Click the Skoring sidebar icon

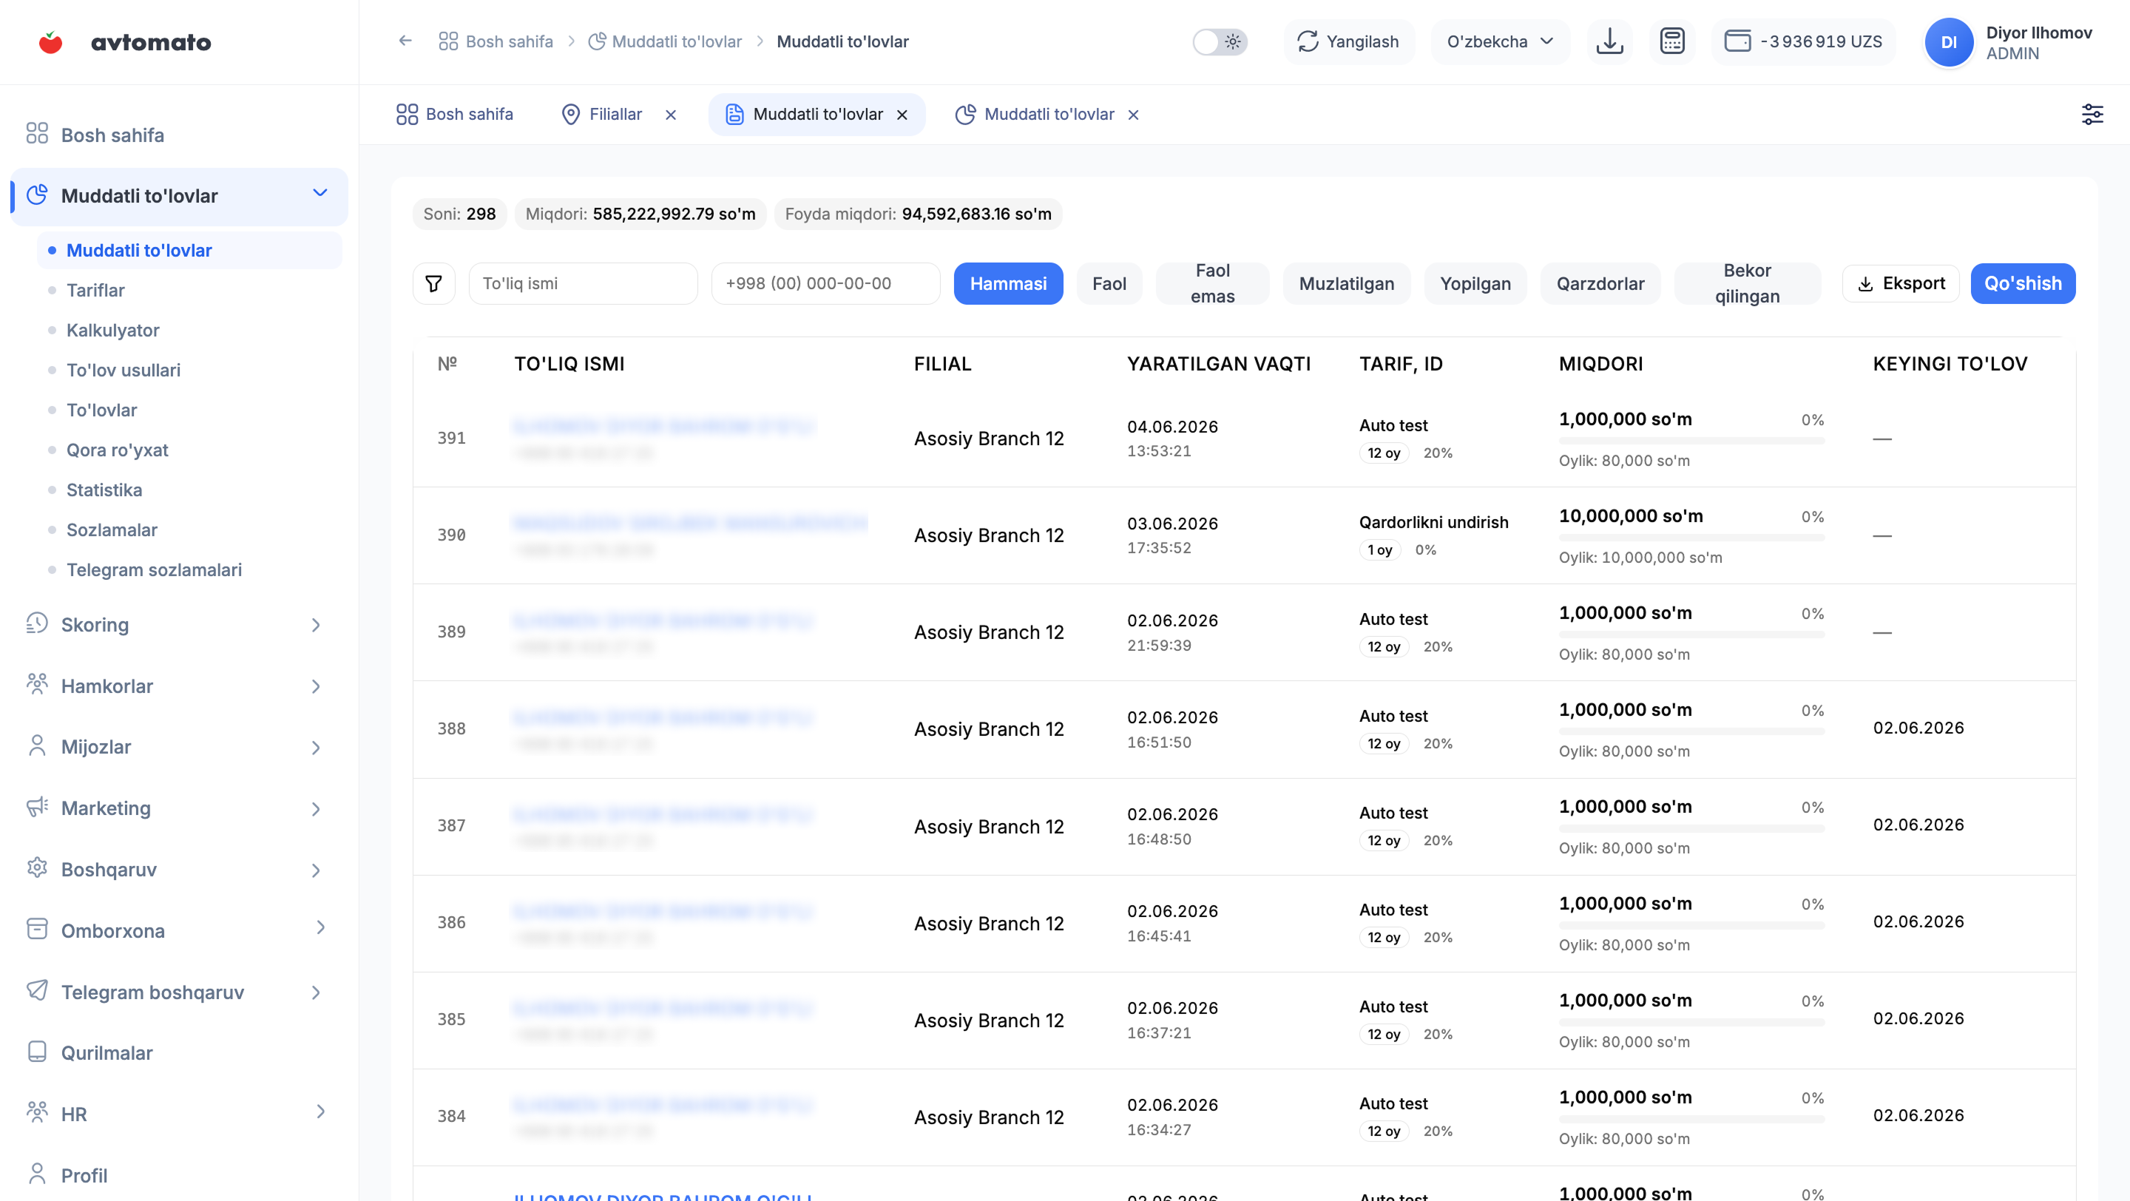(37, 623)
